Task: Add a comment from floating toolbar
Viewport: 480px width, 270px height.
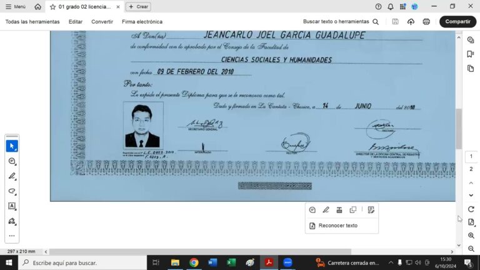Action: pos(312,210)
